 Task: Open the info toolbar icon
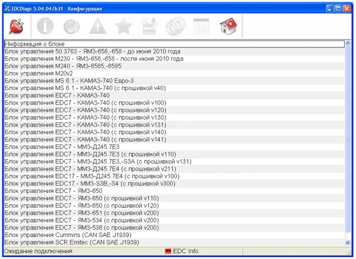click(45, 26)
